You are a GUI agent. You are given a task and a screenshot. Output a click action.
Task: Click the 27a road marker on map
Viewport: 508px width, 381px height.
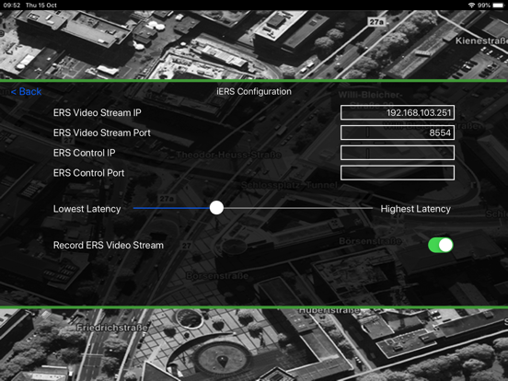376,22
